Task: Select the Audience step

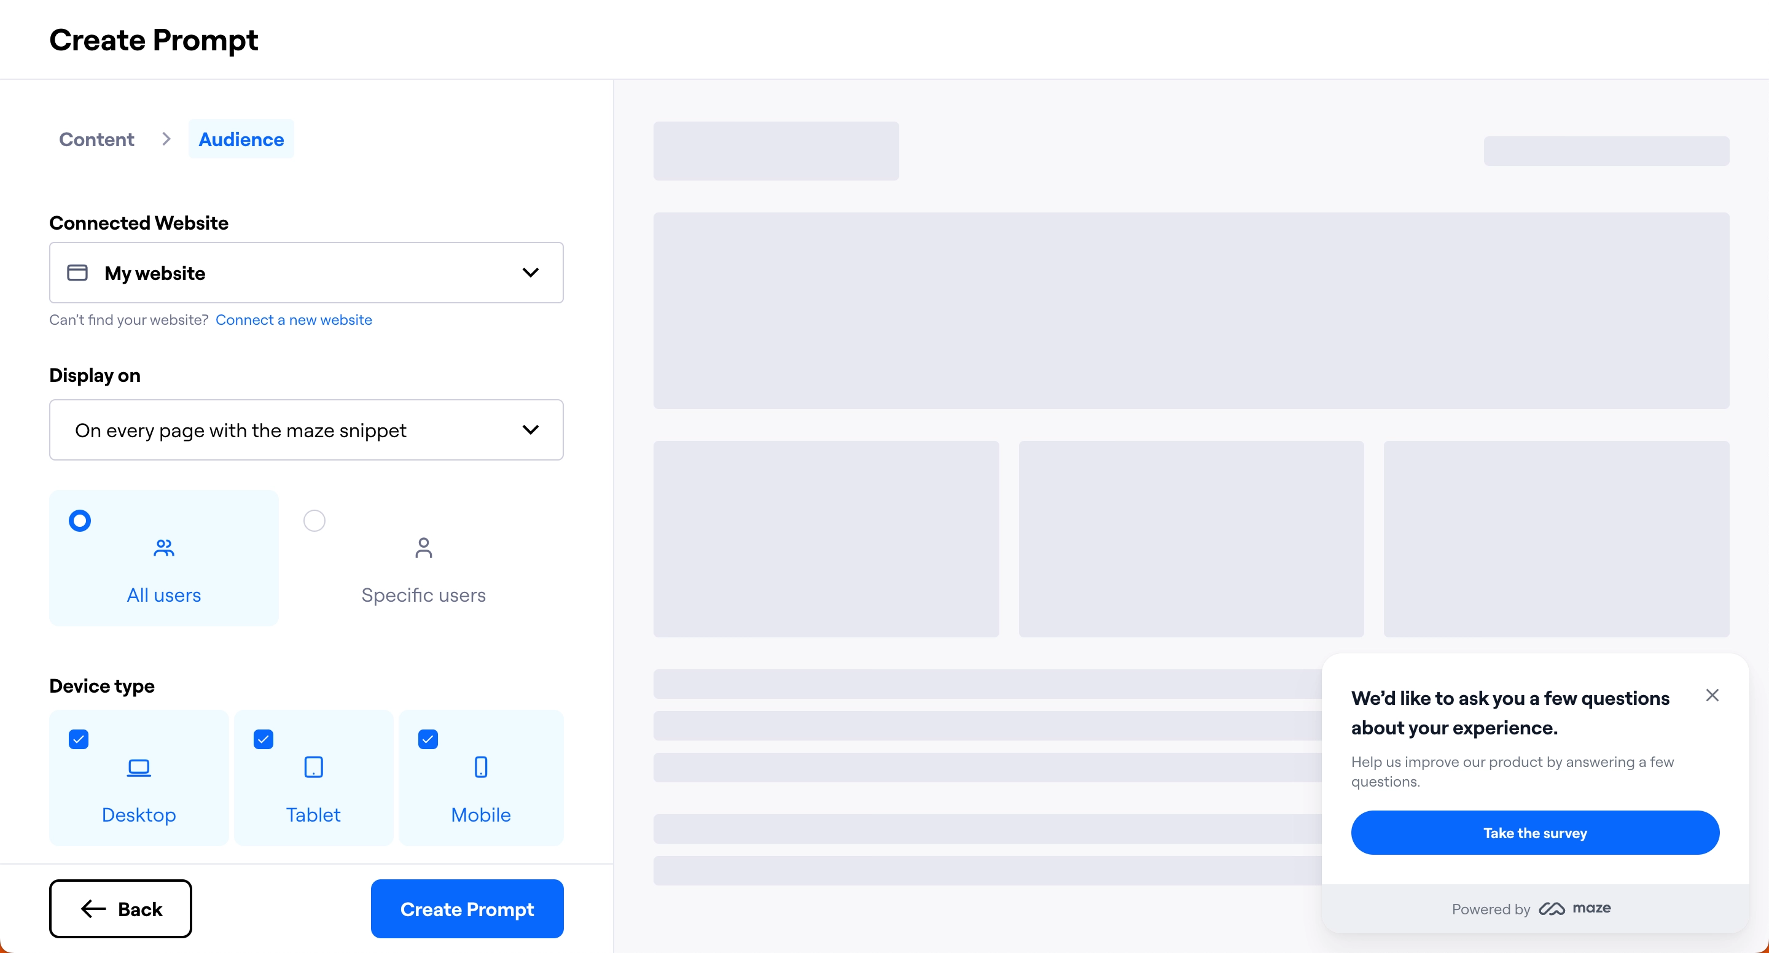Action: [x=240, y=139]
